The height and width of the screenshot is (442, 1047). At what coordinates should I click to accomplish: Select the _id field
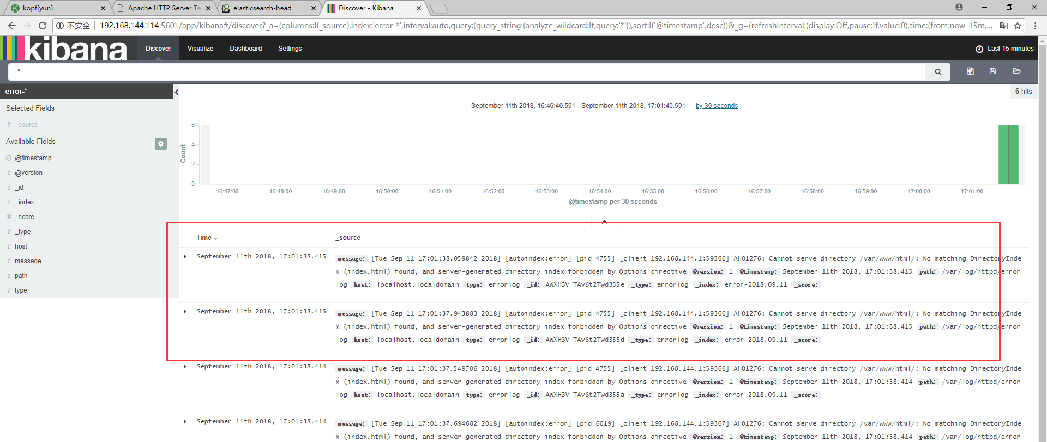point(19,187)
